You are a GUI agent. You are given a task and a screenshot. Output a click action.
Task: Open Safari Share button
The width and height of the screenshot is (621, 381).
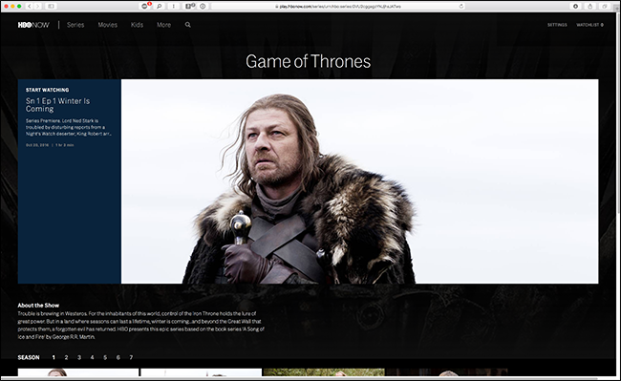click(x=590, y=7)
